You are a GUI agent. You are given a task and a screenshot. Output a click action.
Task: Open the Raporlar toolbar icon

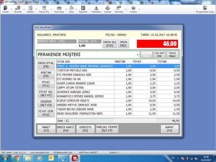(x=83, y=9)
